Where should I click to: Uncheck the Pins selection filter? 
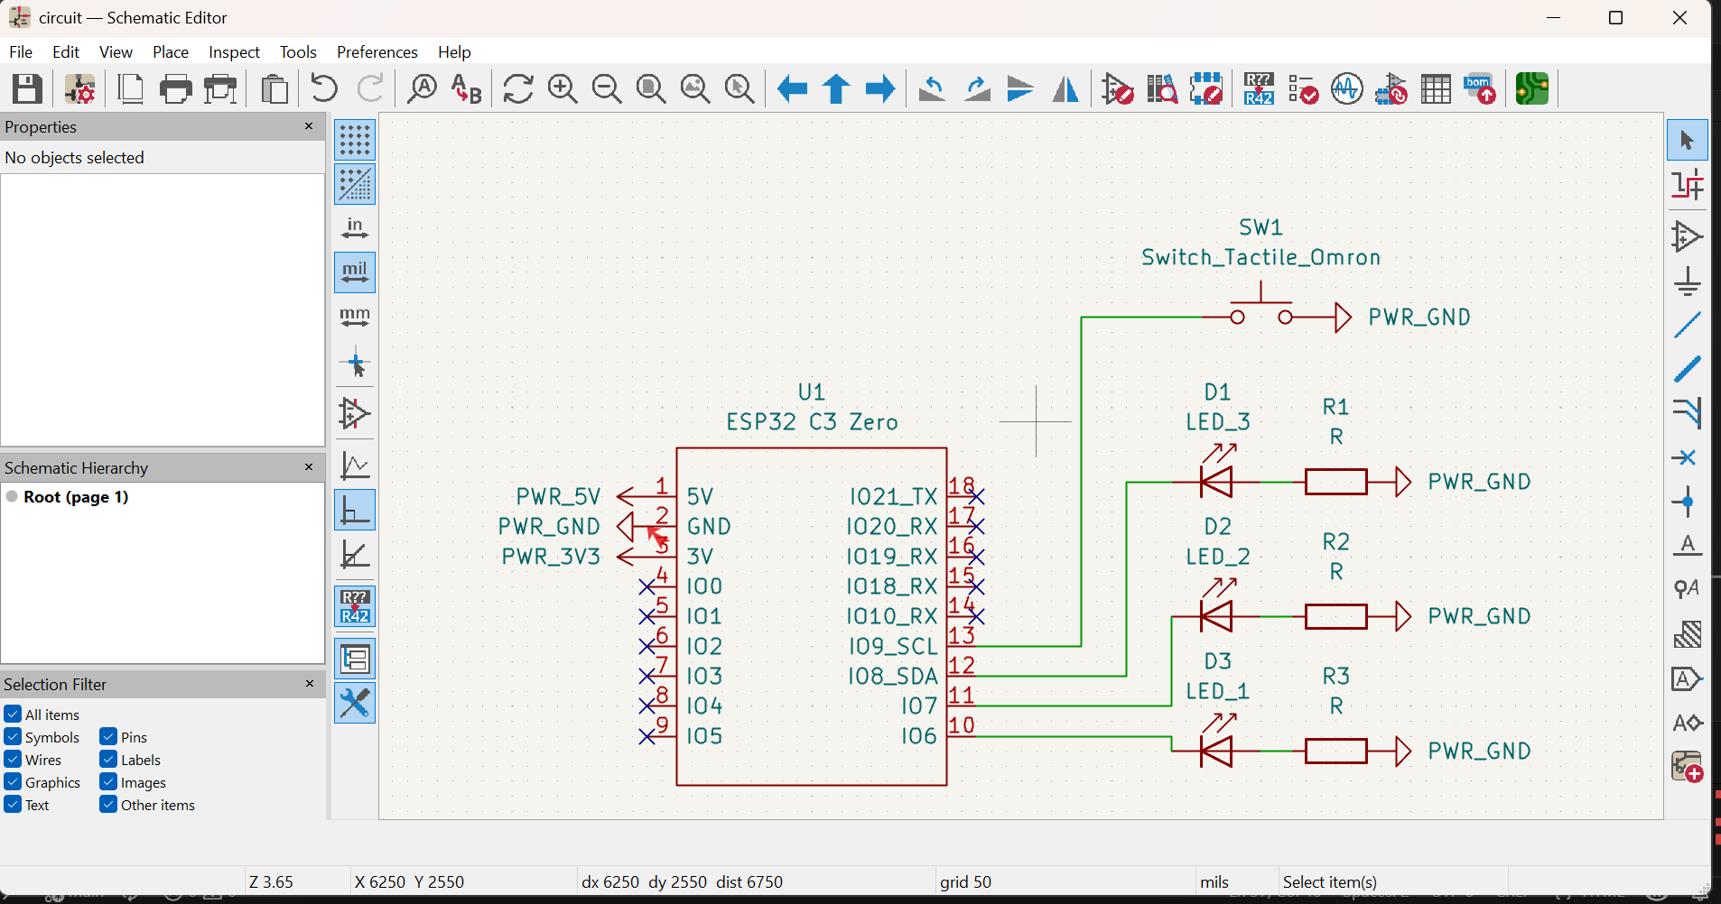point(108,737)
